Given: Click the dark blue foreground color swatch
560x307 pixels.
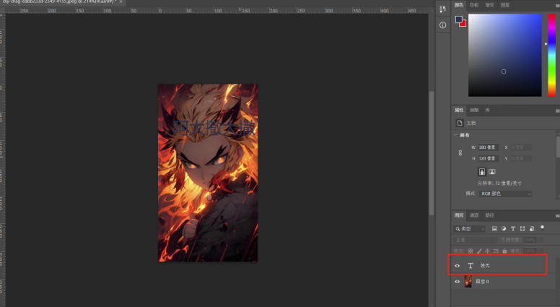Looking at the screenshot, I should click(x=458, y=19).
